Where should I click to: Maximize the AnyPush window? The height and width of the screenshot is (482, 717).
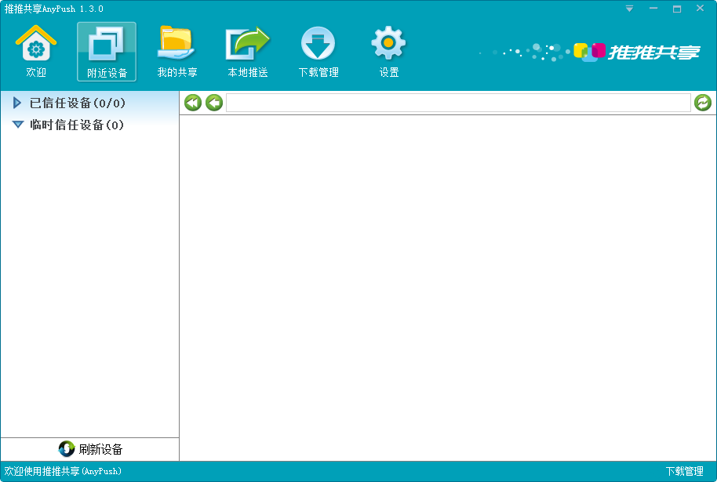point(677,9)
